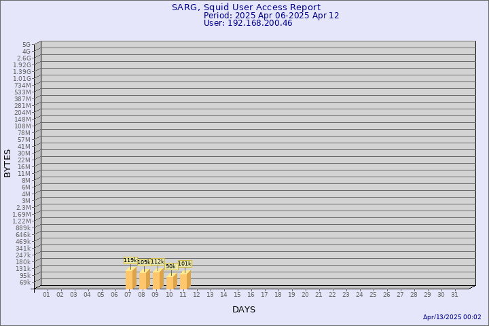489x326 pixels.
Task: Click the 119k value label
Action: point(130,260)
